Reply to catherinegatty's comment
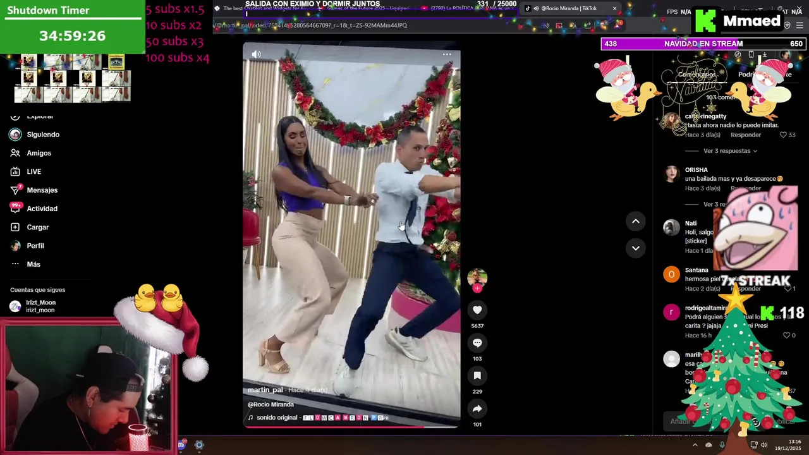The image size is (809, 455). tap(746, 135)
